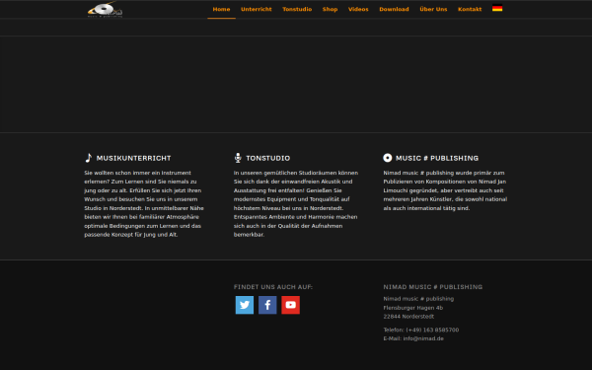Click the 'NIMAD MUSIC # PUBLISHING' footer heading
Image resolution: width=592 pixels, height=370 pixels.
(x=433, y=287)
